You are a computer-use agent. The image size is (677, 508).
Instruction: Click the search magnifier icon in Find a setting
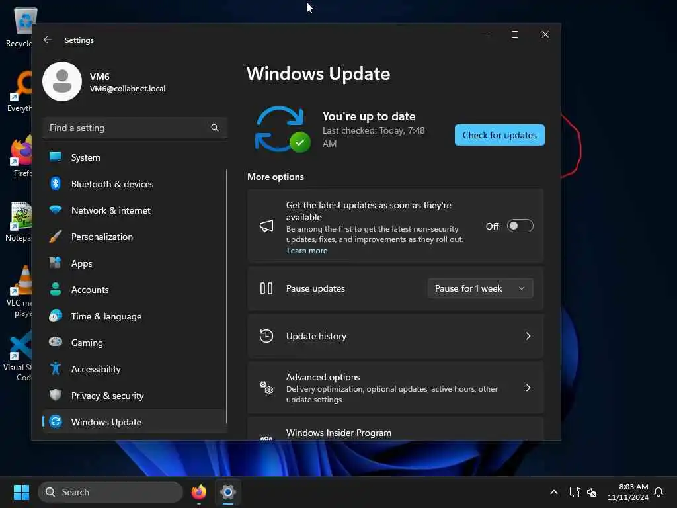[x=215, y=128]
